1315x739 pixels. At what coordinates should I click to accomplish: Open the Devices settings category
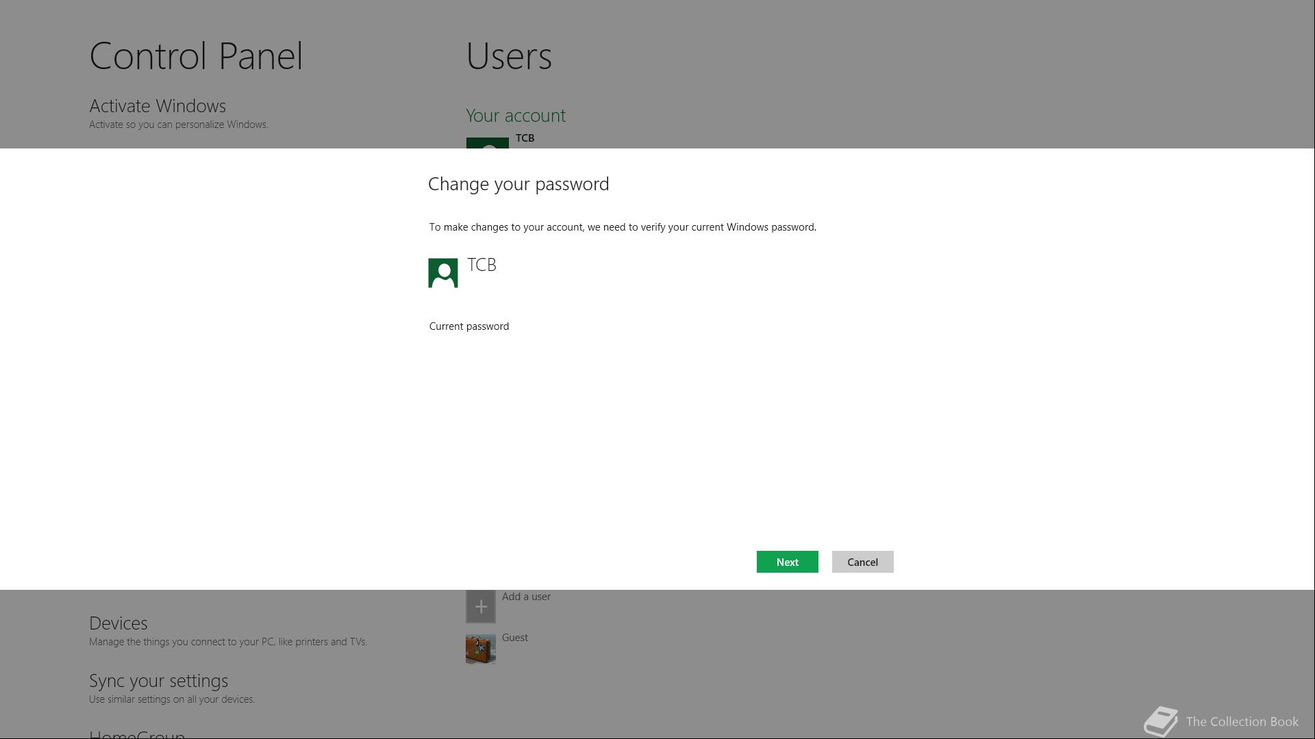(x=118, y=623)
